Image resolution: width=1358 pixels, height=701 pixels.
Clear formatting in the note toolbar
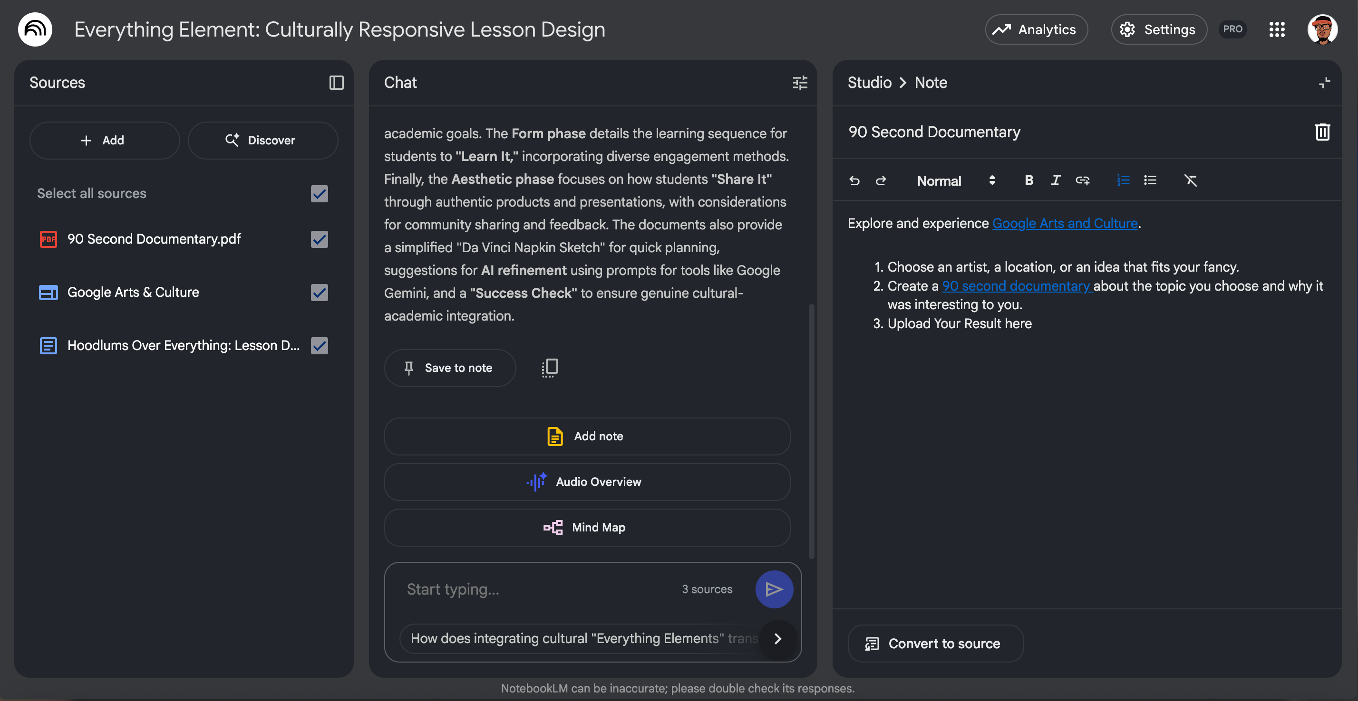coord(1190,180)
